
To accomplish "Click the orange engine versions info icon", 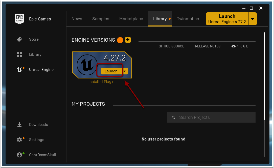I will 120,40.
